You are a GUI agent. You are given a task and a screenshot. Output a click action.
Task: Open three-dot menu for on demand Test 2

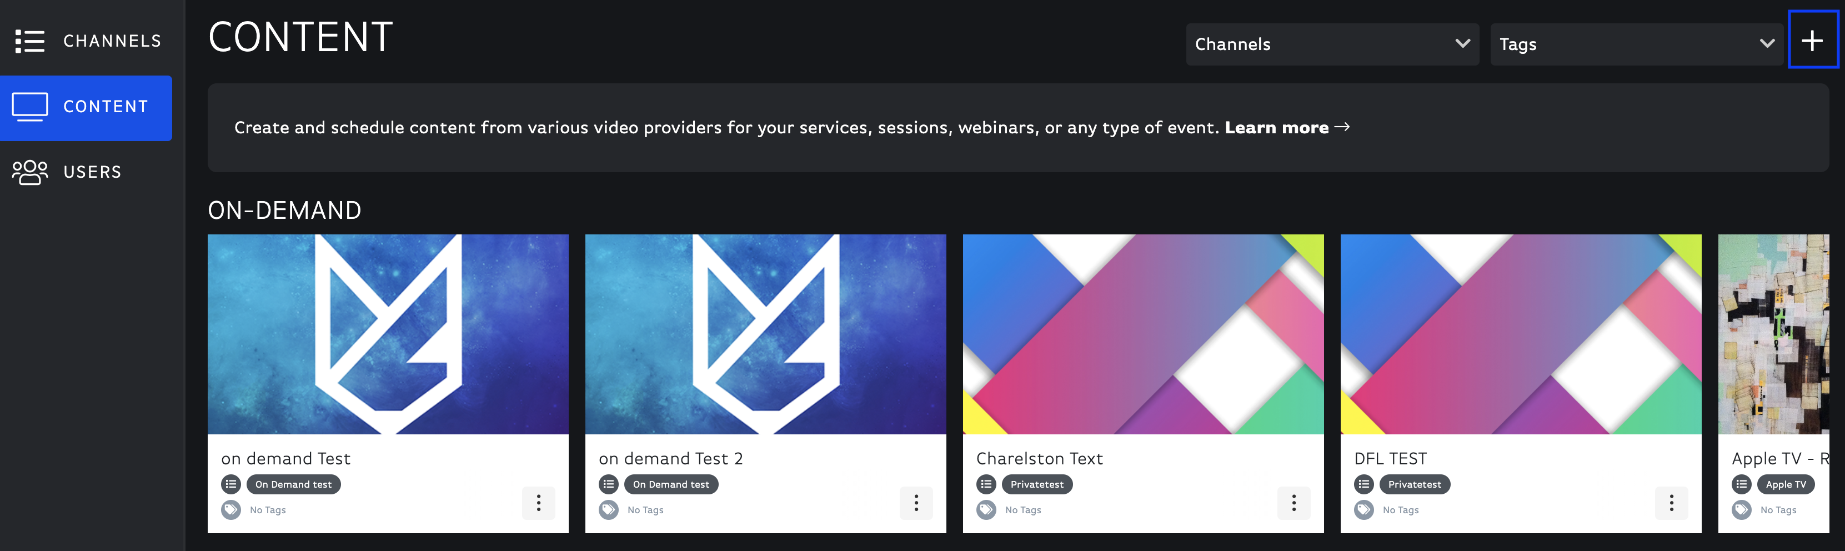pos(916,503)
